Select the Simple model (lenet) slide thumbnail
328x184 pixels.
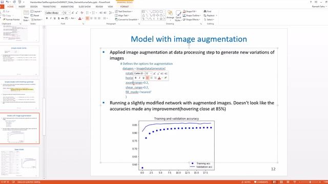19,61
